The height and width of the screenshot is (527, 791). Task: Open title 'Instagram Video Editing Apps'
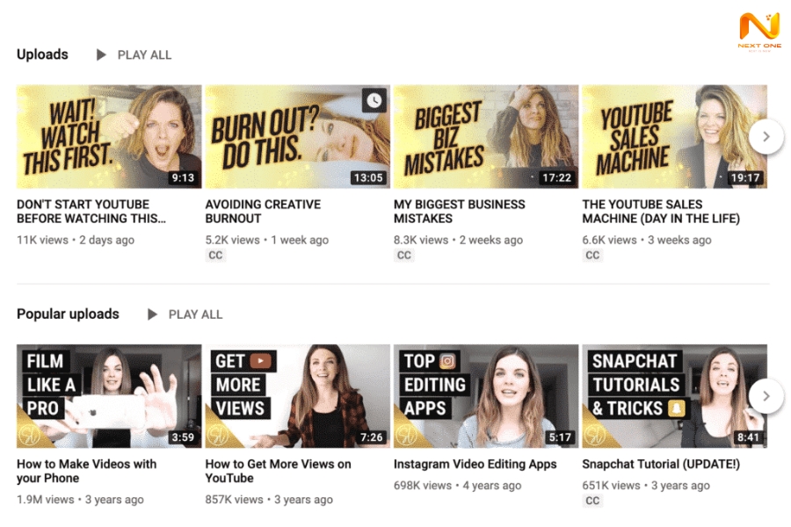click(x=475, y=464)
